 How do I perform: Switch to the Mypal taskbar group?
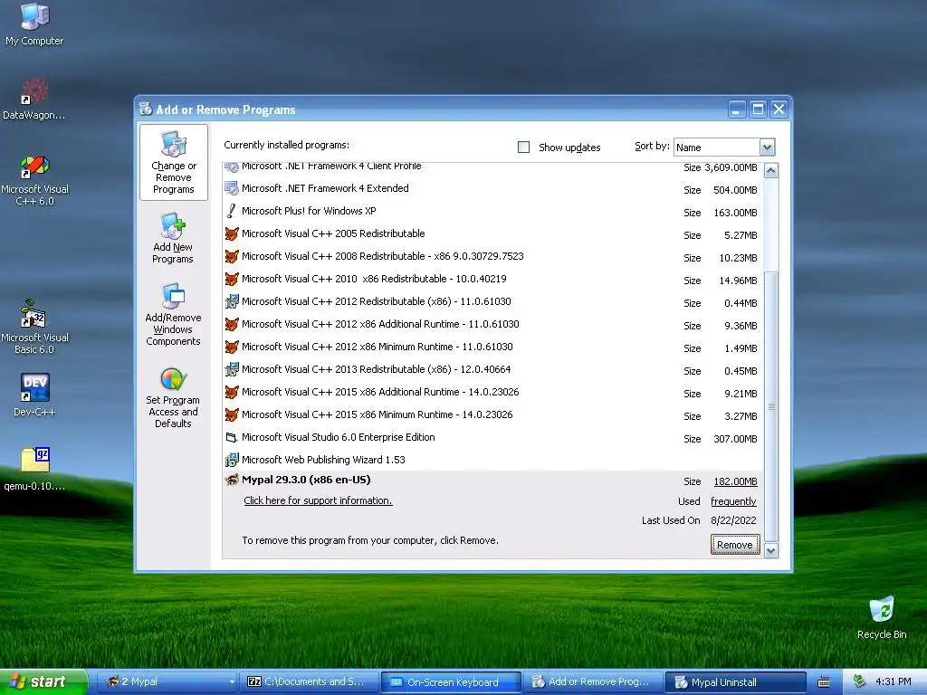point(167,682)
